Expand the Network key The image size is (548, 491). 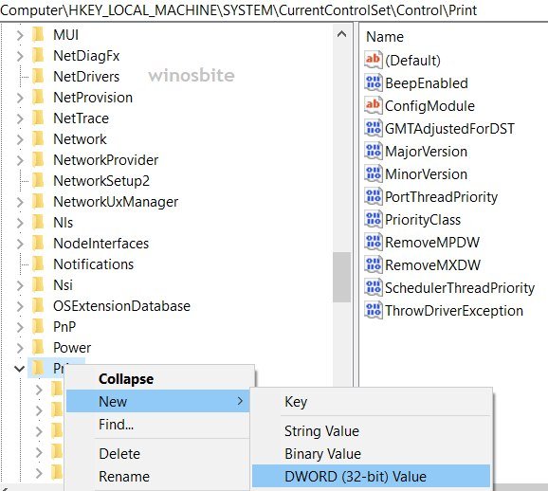[20, 139]
